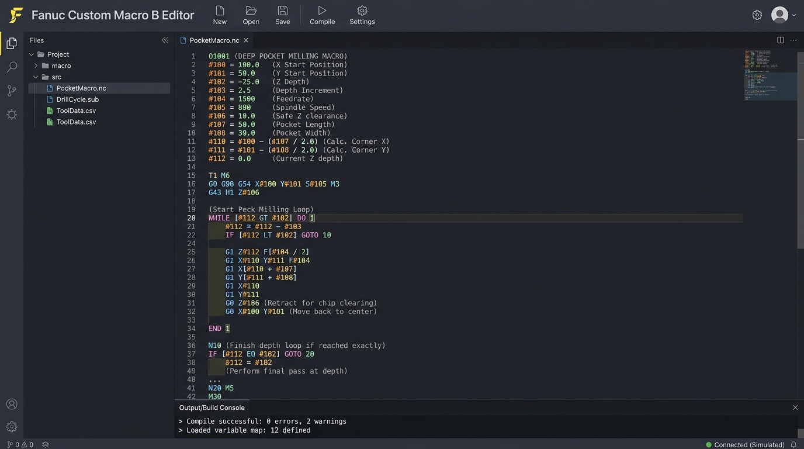Click line number 20 in the gutter
The height and width of the screenshot is (449, 804).
191,218
